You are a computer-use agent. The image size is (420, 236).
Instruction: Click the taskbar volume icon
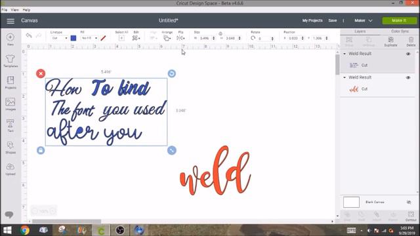click(369, 230)
